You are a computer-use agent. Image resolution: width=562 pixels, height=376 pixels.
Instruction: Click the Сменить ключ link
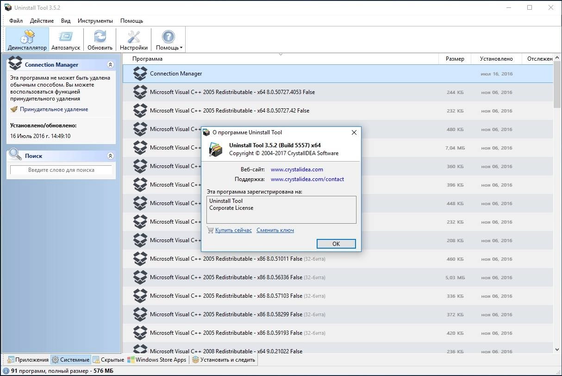click(275, 230)
